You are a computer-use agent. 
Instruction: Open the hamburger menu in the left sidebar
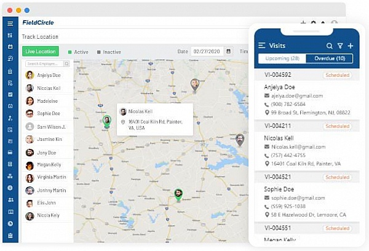pos(10,23)
